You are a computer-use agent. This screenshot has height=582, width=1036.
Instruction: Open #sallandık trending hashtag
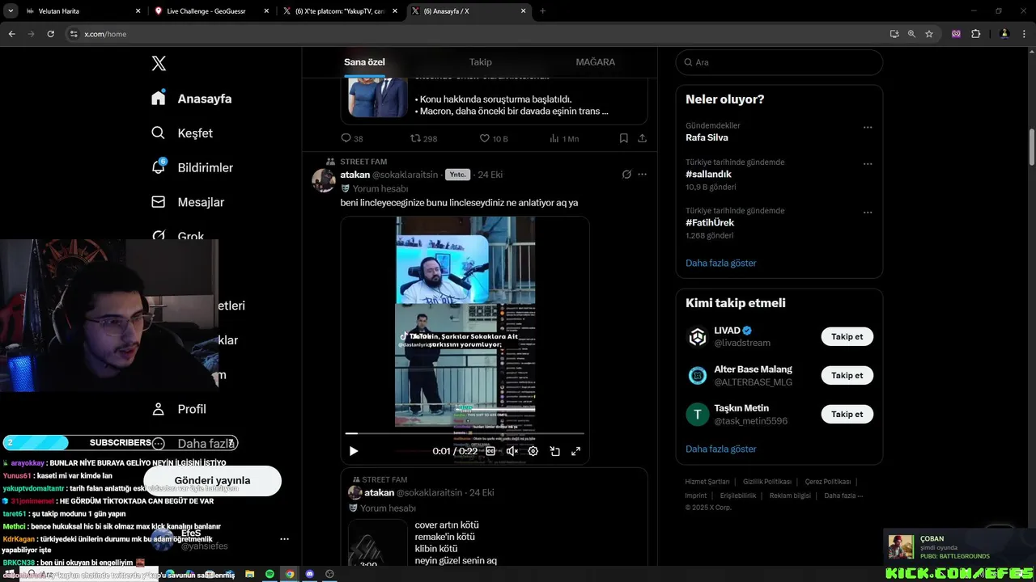708,174
